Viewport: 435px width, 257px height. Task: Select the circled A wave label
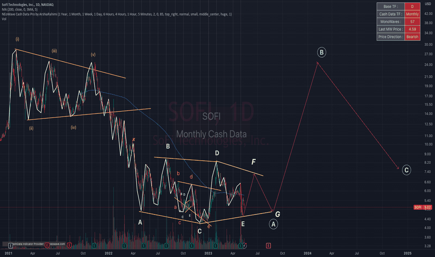point(273,224)
